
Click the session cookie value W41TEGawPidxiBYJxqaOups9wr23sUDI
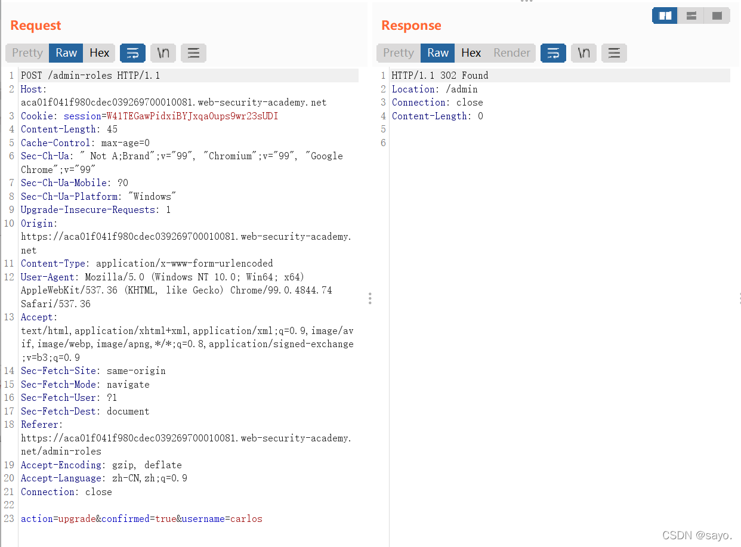click(x=192, y=116)
